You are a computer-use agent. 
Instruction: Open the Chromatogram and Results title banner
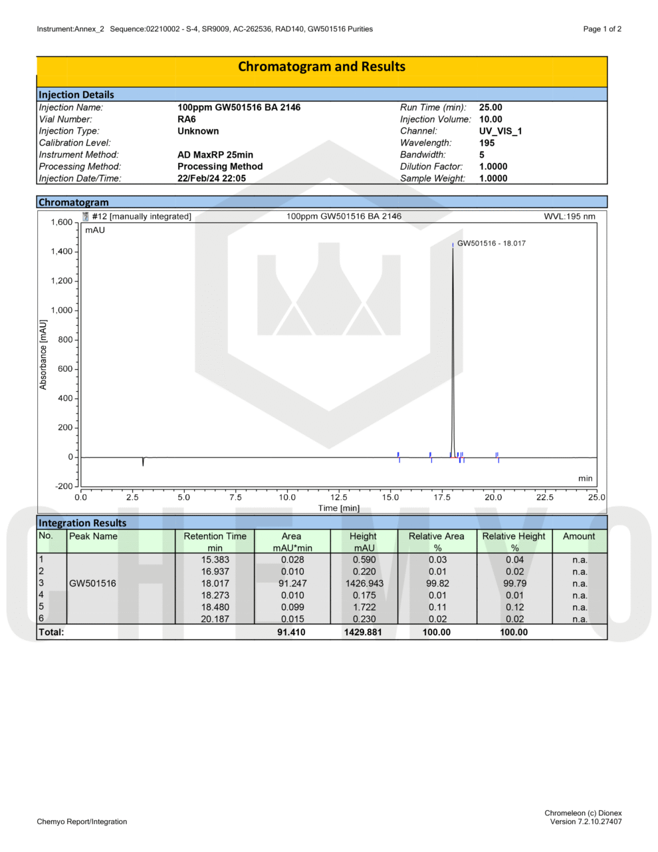(x=322, y=67)
